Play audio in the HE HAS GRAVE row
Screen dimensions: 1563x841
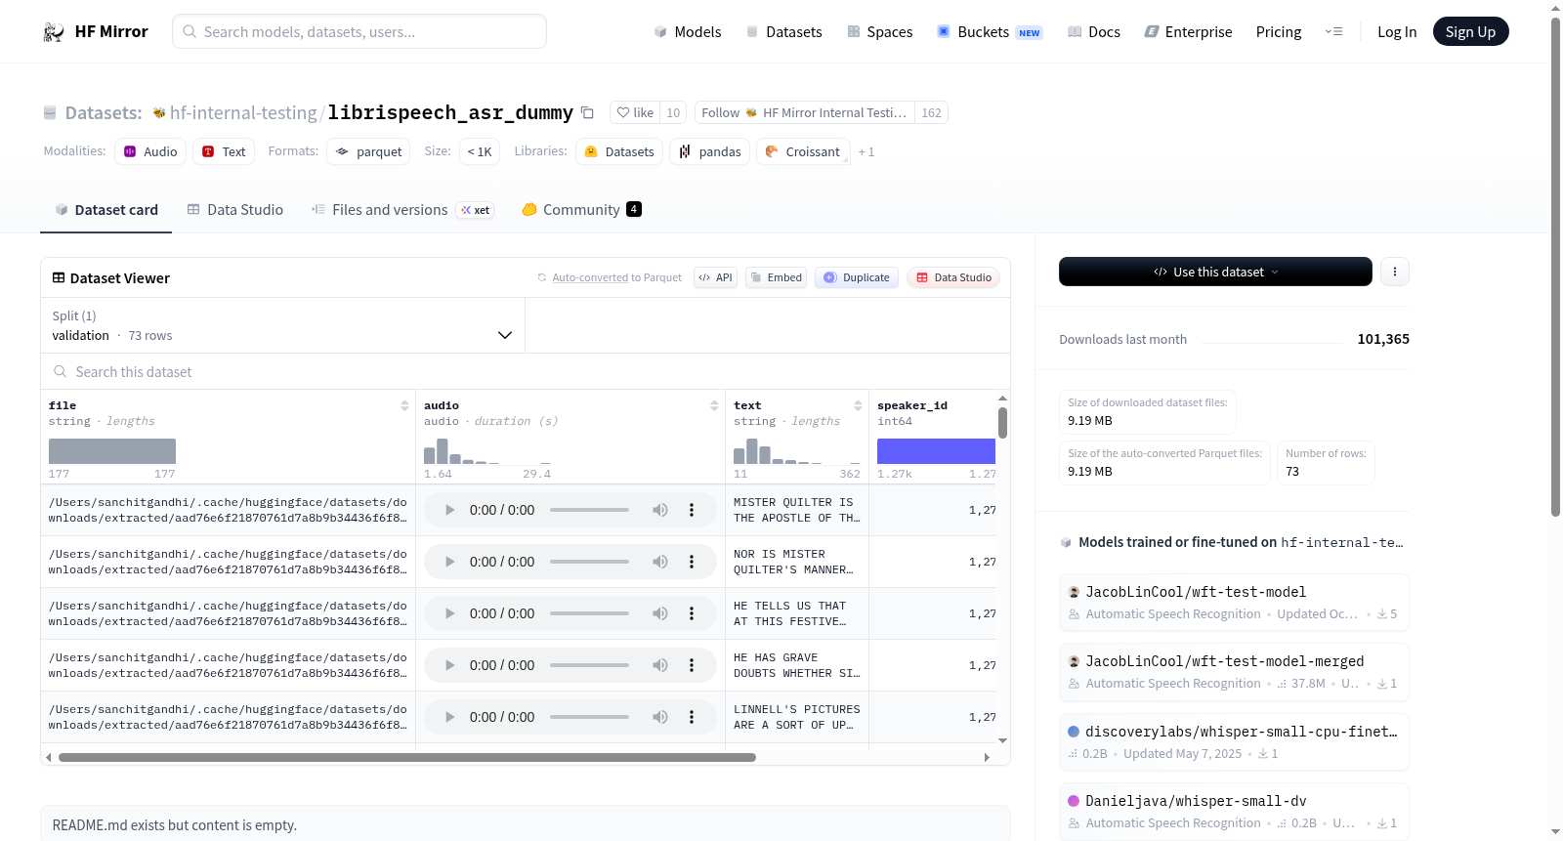(x=449, y=665)
